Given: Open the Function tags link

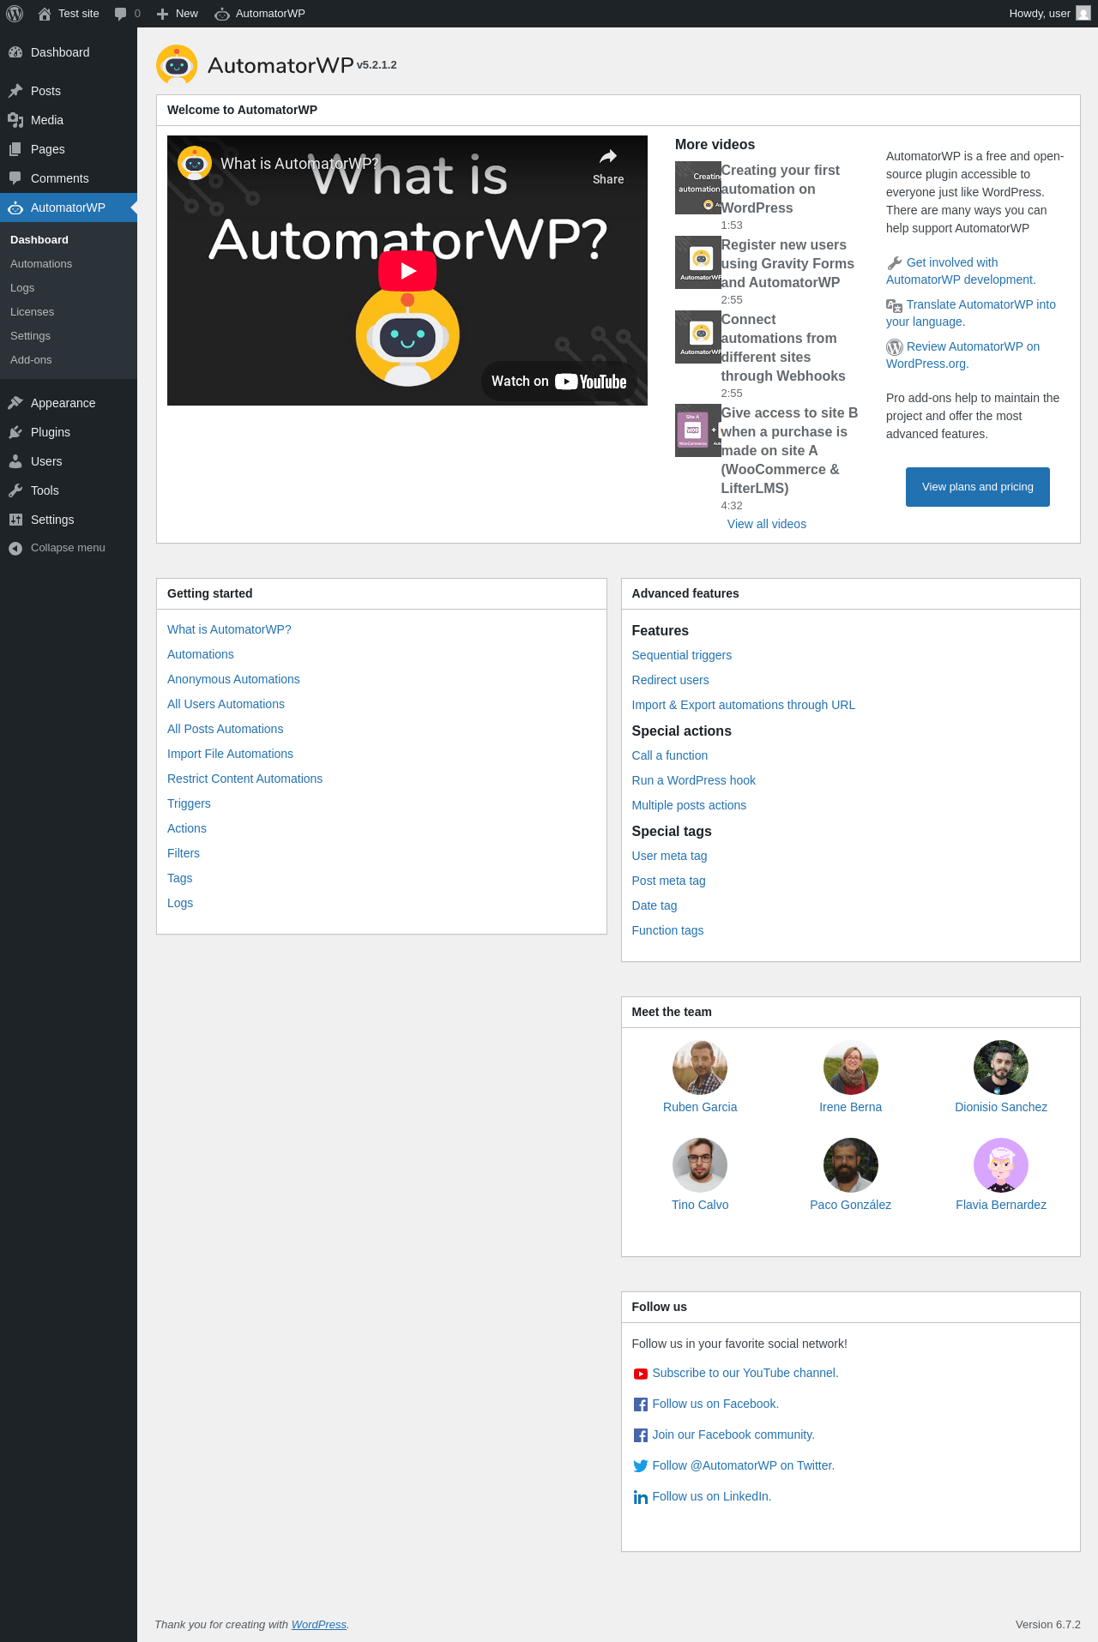Looking at the screenshot, I should [667, 930].
